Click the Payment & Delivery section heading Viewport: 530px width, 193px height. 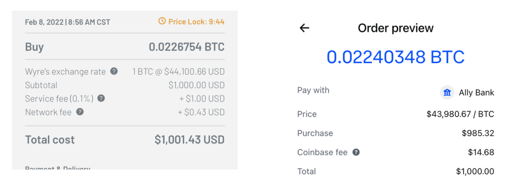pos(58,168)
